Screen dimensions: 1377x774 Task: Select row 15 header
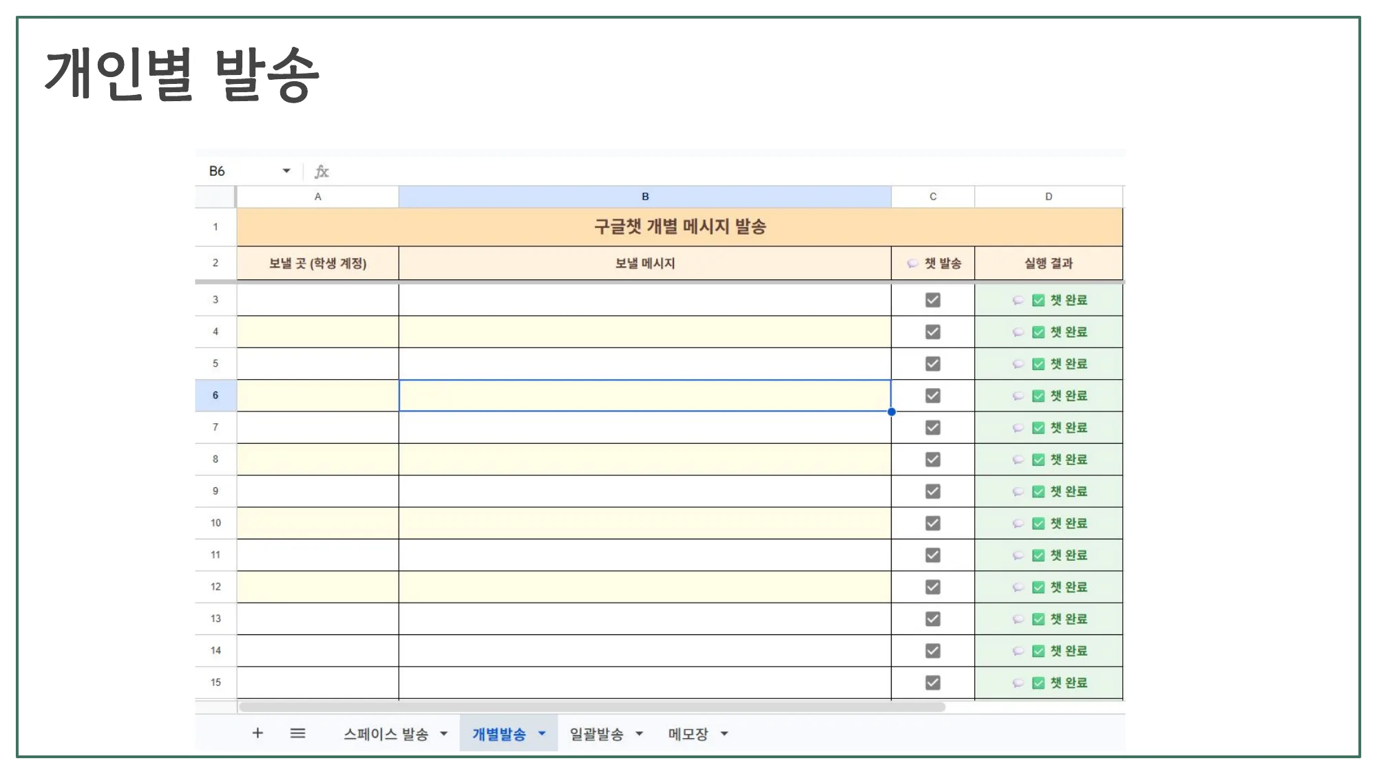click(216, 682)
